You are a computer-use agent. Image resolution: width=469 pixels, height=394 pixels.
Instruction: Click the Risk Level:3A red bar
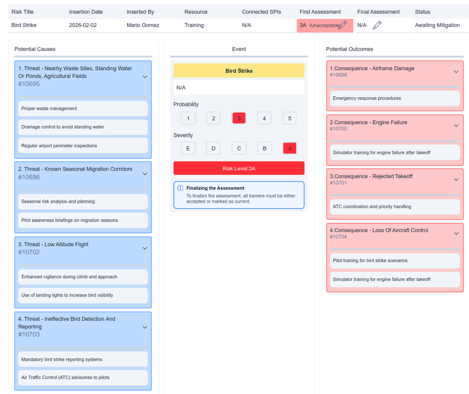(239, 168)
